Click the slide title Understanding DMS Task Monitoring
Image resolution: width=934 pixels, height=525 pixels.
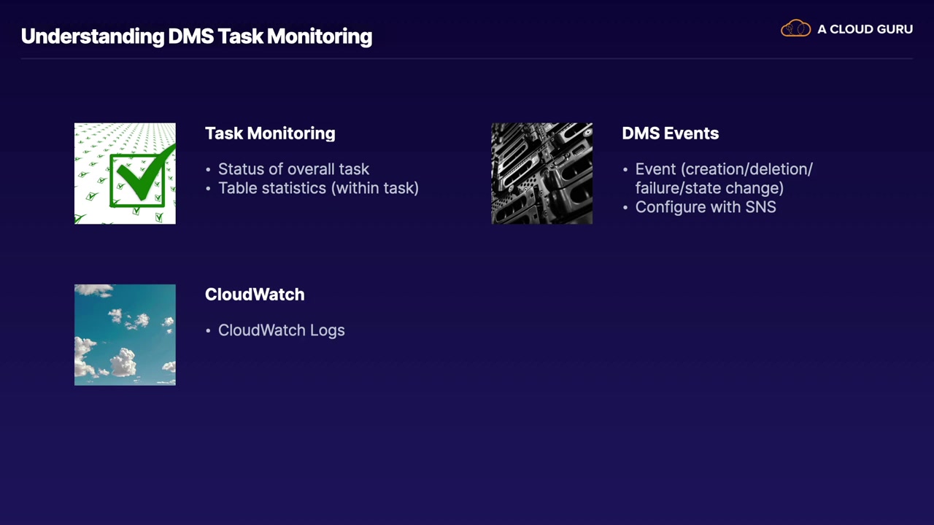pyautogui.click(x=196, y=36)
